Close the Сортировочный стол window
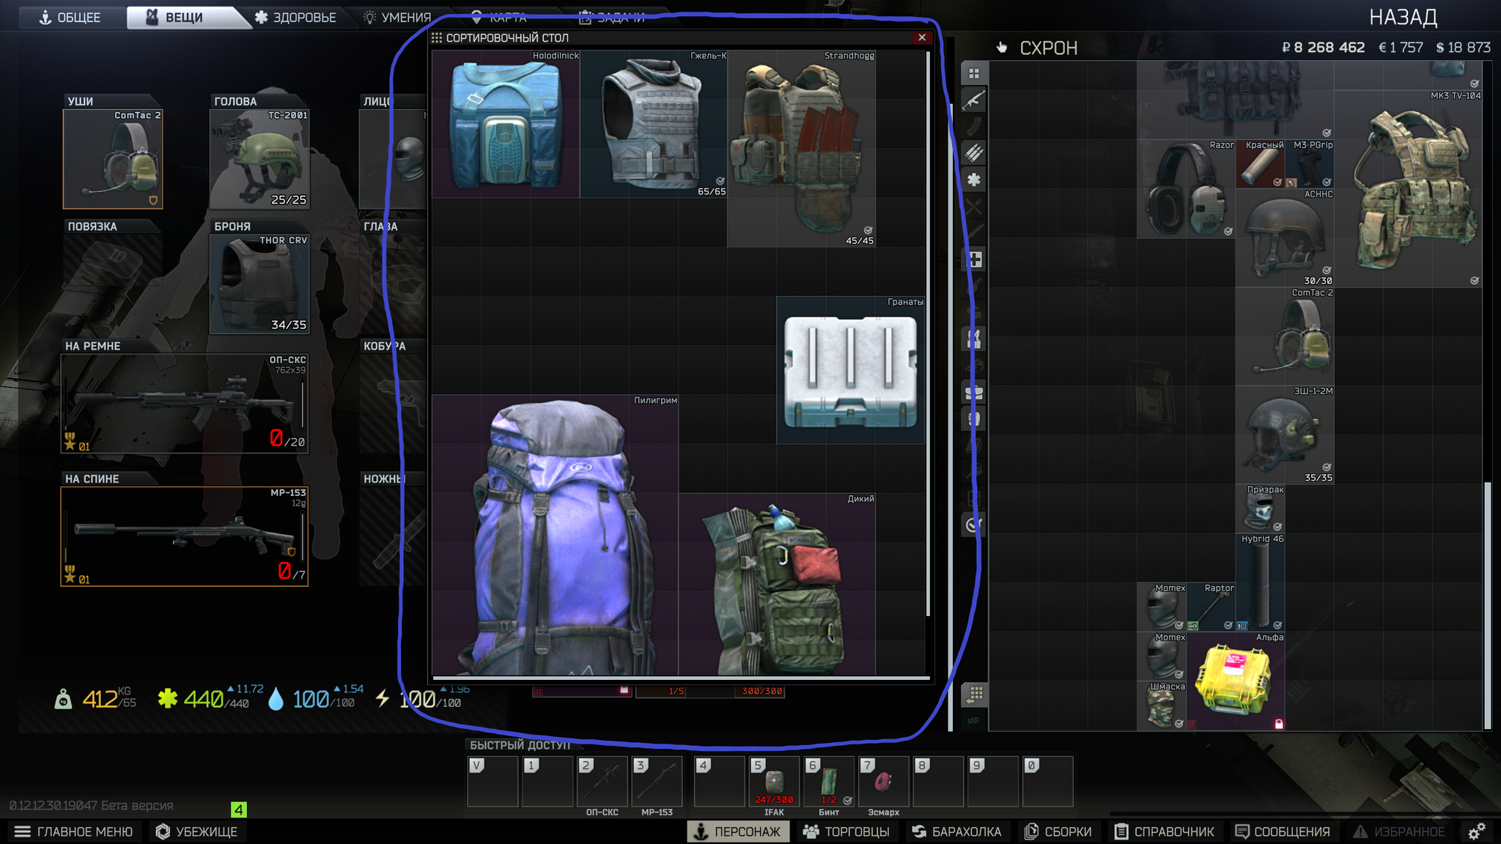1501x844 pixels. tap(922, 37)
